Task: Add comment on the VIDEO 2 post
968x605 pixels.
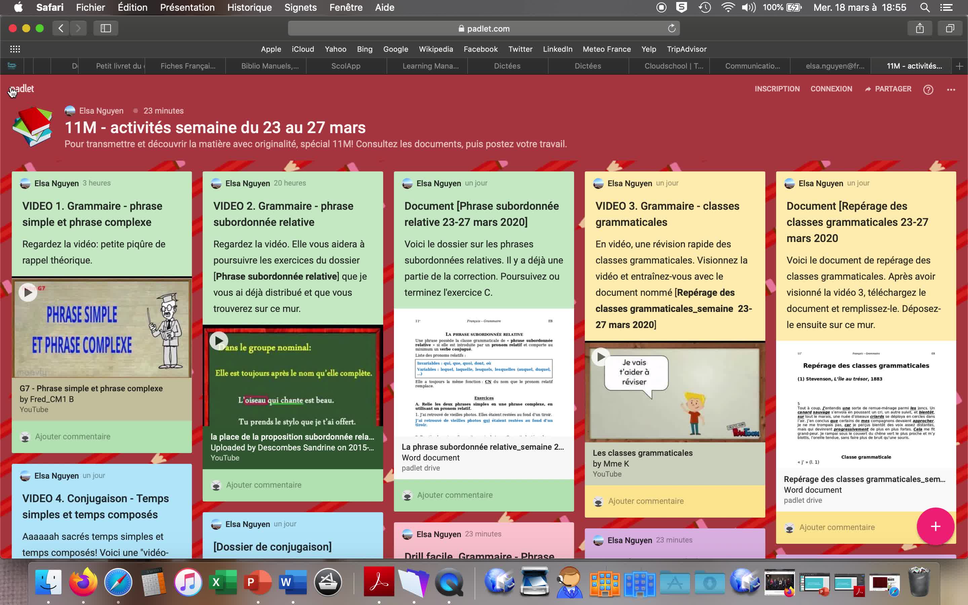Action: (264, 485)
